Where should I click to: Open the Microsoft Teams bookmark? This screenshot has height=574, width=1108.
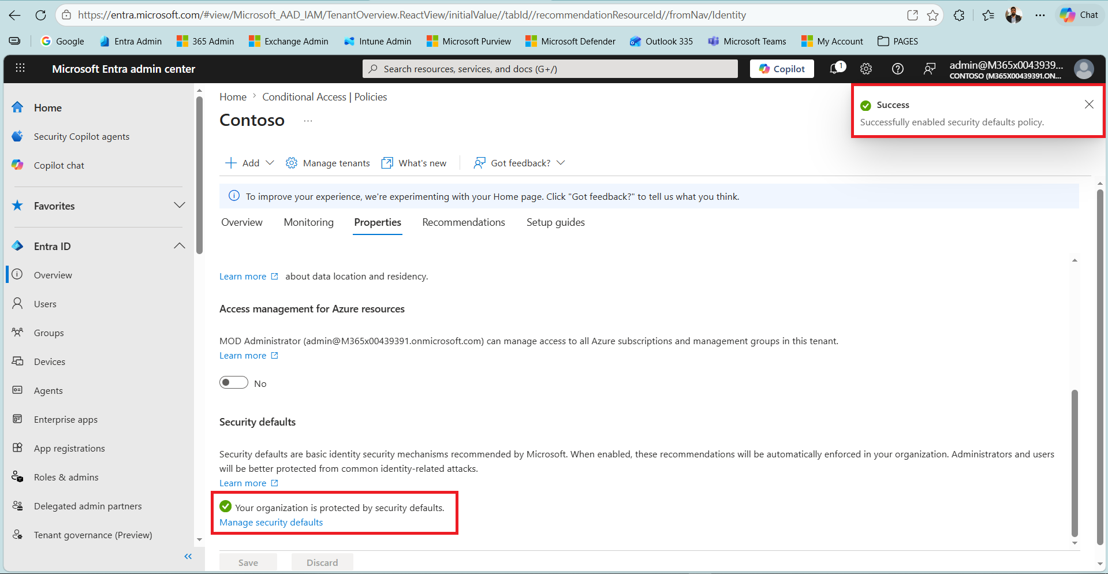click(747, 41)
